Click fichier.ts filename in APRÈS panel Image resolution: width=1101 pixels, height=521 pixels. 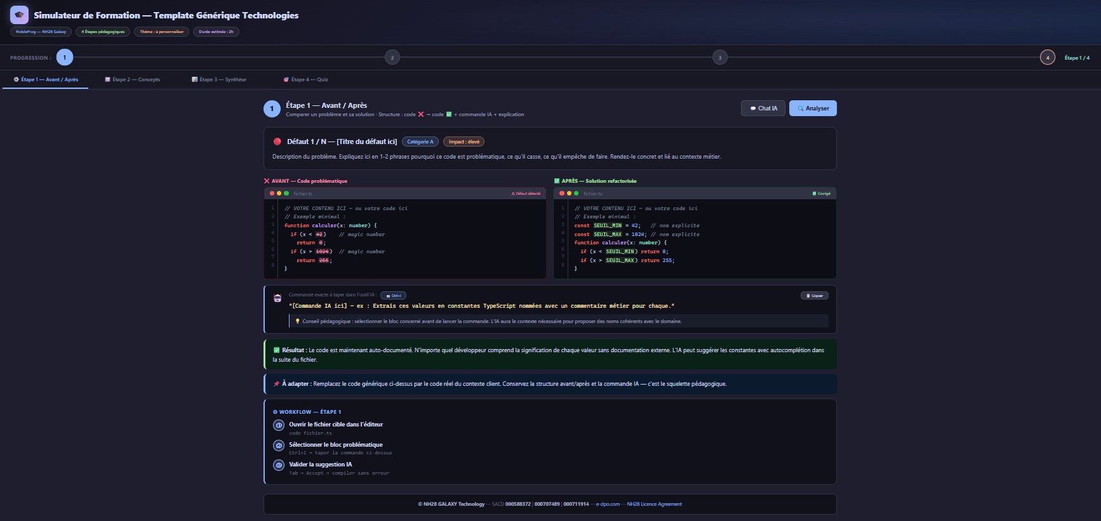(593, 194)
